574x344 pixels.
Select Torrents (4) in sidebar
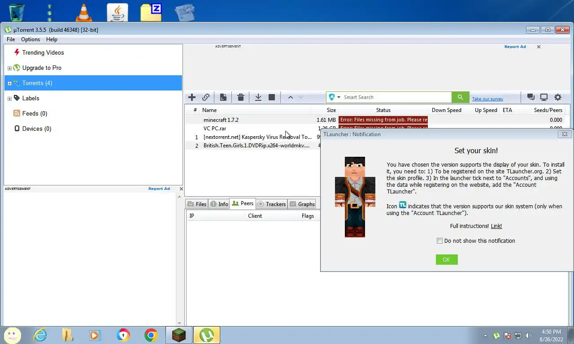[93, 83]
